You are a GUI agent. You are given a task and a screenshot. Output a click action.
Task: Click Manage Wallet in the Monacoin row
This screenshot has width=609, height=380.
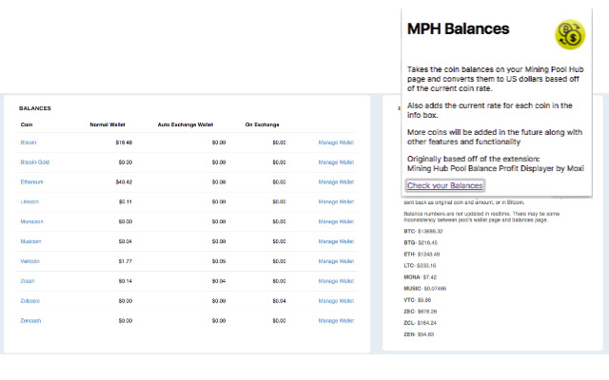[336, 221]
